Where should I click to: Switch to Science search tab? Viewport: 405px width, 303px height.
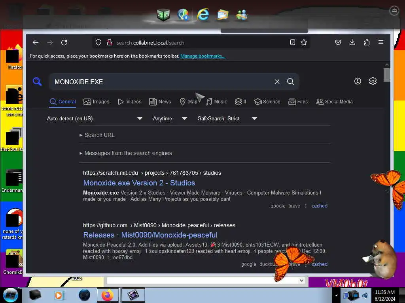(x=267, y=102)
